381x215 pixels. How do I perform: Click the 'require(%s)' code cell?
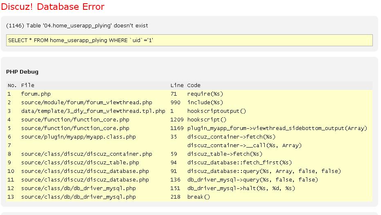205,94
